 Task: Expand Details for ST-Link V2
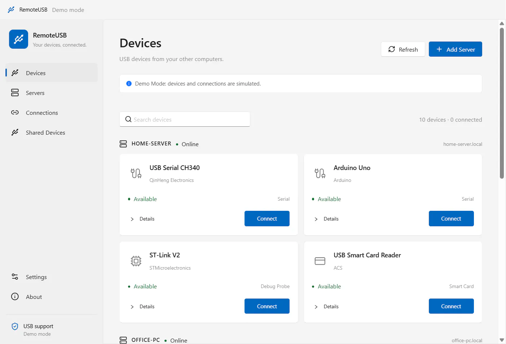142,307
